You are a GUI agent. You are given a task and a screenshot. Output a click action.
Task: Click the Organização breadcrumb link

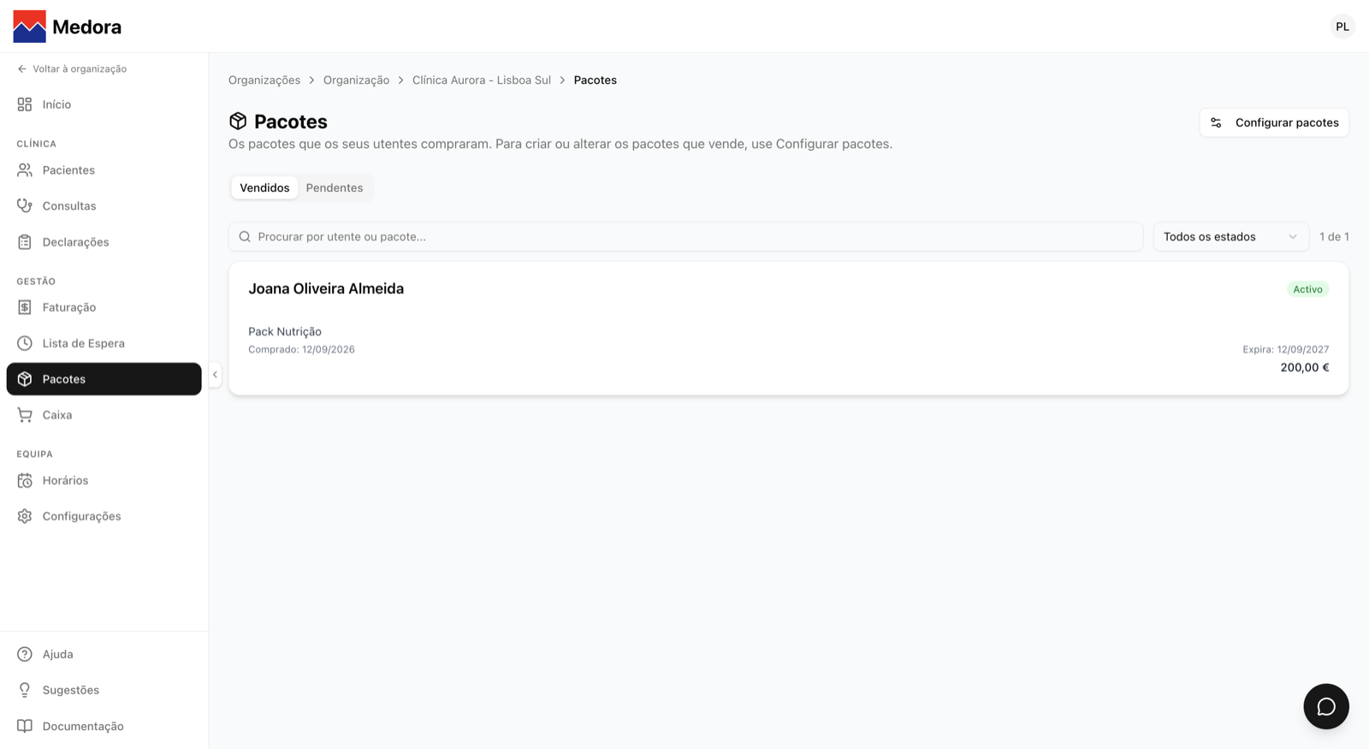(x=356, y=80)
